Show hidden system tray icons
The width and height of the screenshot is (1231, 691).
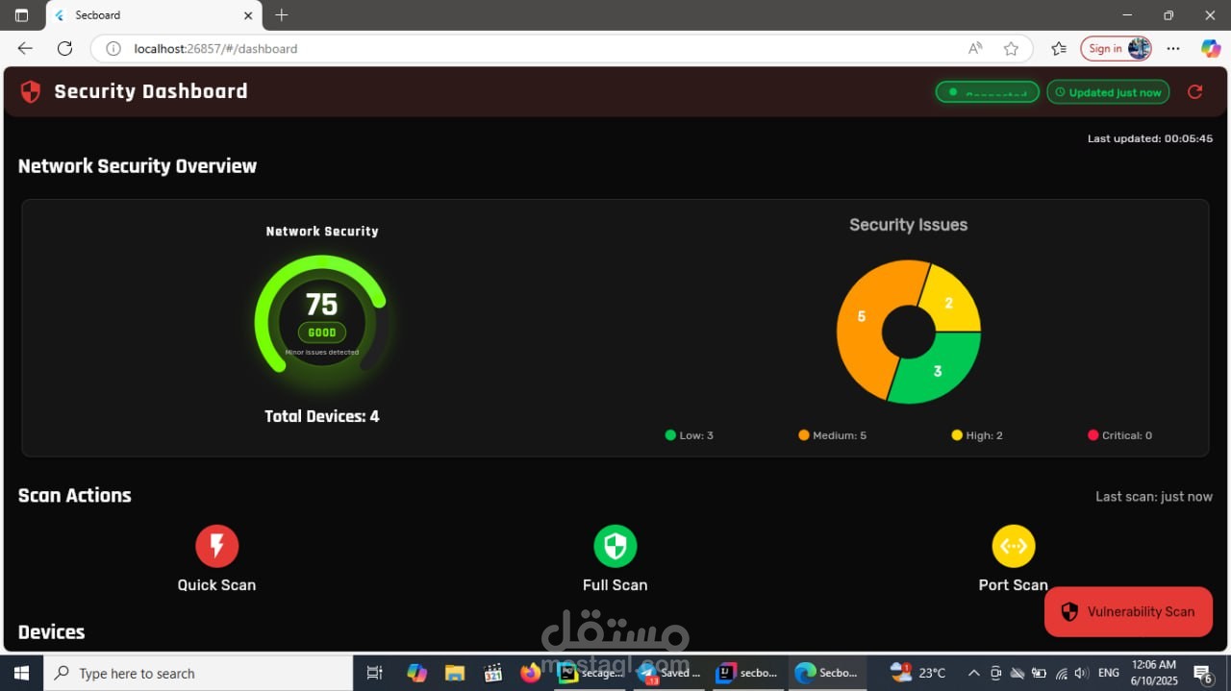[x=973, y=673]
